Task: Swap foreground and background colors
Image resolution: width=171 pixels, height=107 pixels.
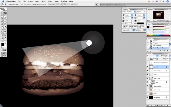Action: [x=5, y=43]
